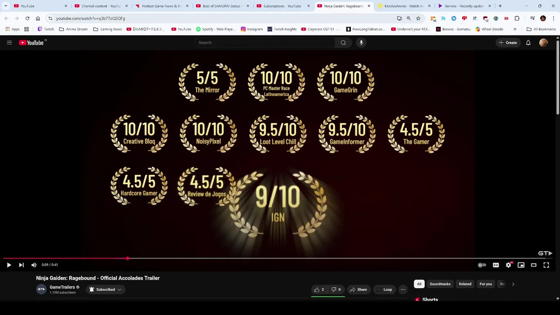The height and width of the screenshot is (315, 560).
Task: Open a new browser tab
Action: (500, 6)
